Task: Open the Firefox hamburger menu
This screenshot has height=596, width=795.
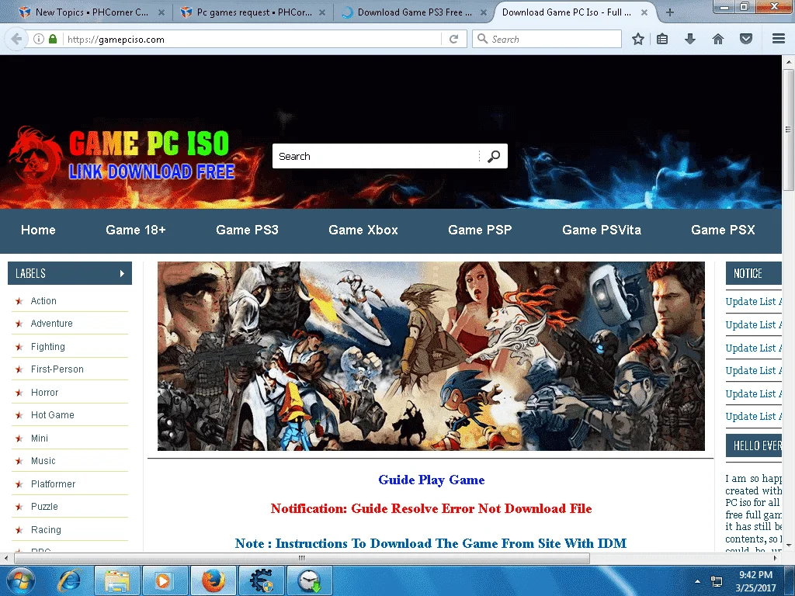Action: point(779,39)
